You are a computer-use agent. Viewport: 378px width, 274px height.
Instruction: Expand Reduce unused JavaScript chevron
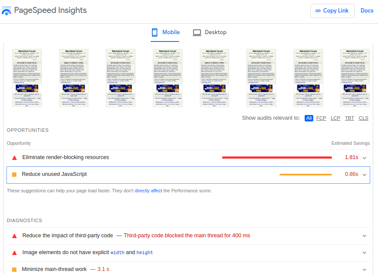364,175
